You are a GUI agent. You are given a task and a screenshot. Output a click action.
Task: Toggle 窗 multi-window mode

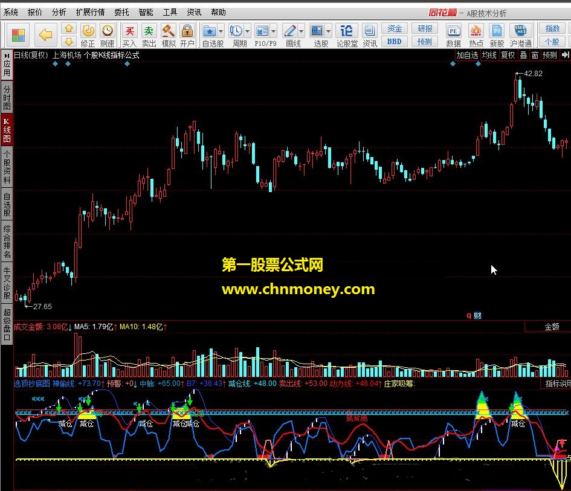click(535, 55)
